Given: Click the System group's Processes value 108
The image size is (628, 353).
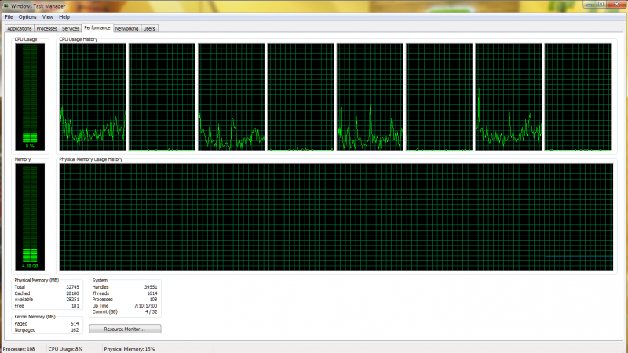Looking at the screenshot, I should click(x=153, y=300).
